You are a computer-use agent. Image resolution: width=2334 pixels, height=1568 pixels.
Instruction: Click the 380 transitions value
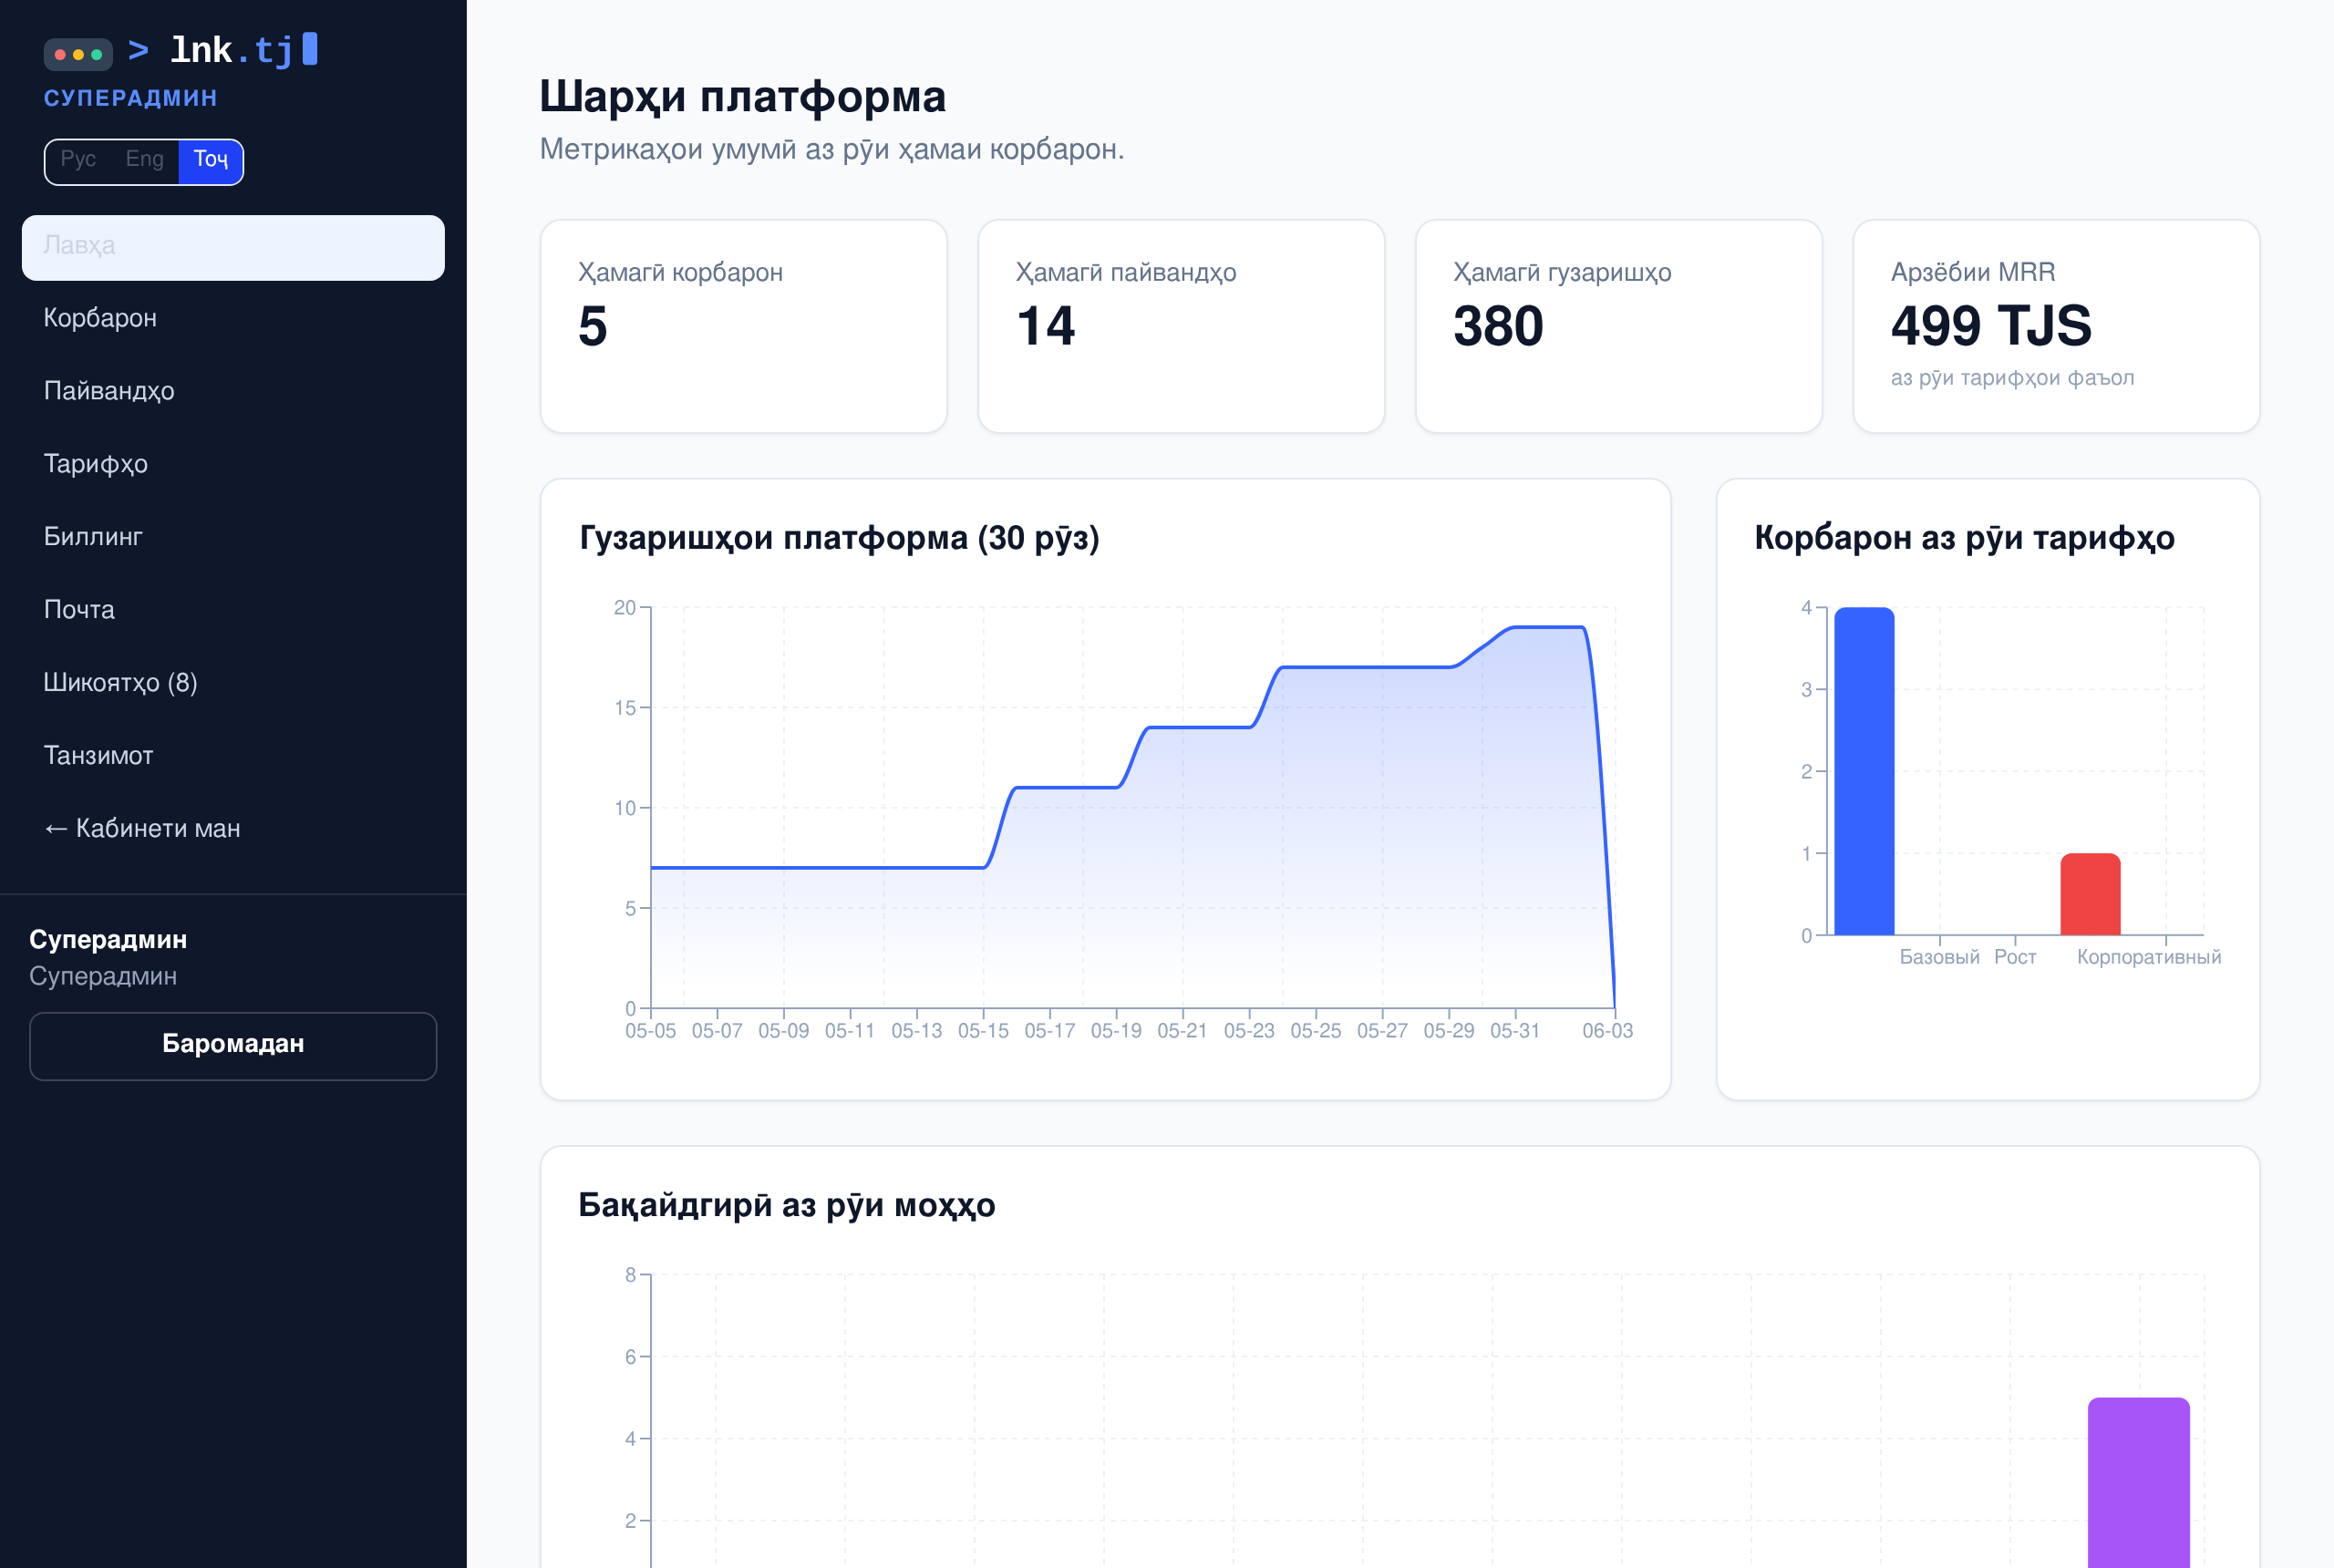[1498, 326]
